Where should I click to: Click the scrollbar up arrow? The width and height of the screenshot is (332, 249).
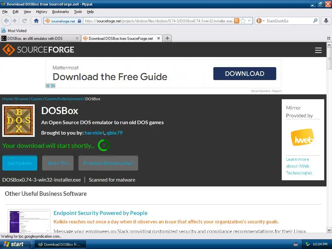(329, 45)
